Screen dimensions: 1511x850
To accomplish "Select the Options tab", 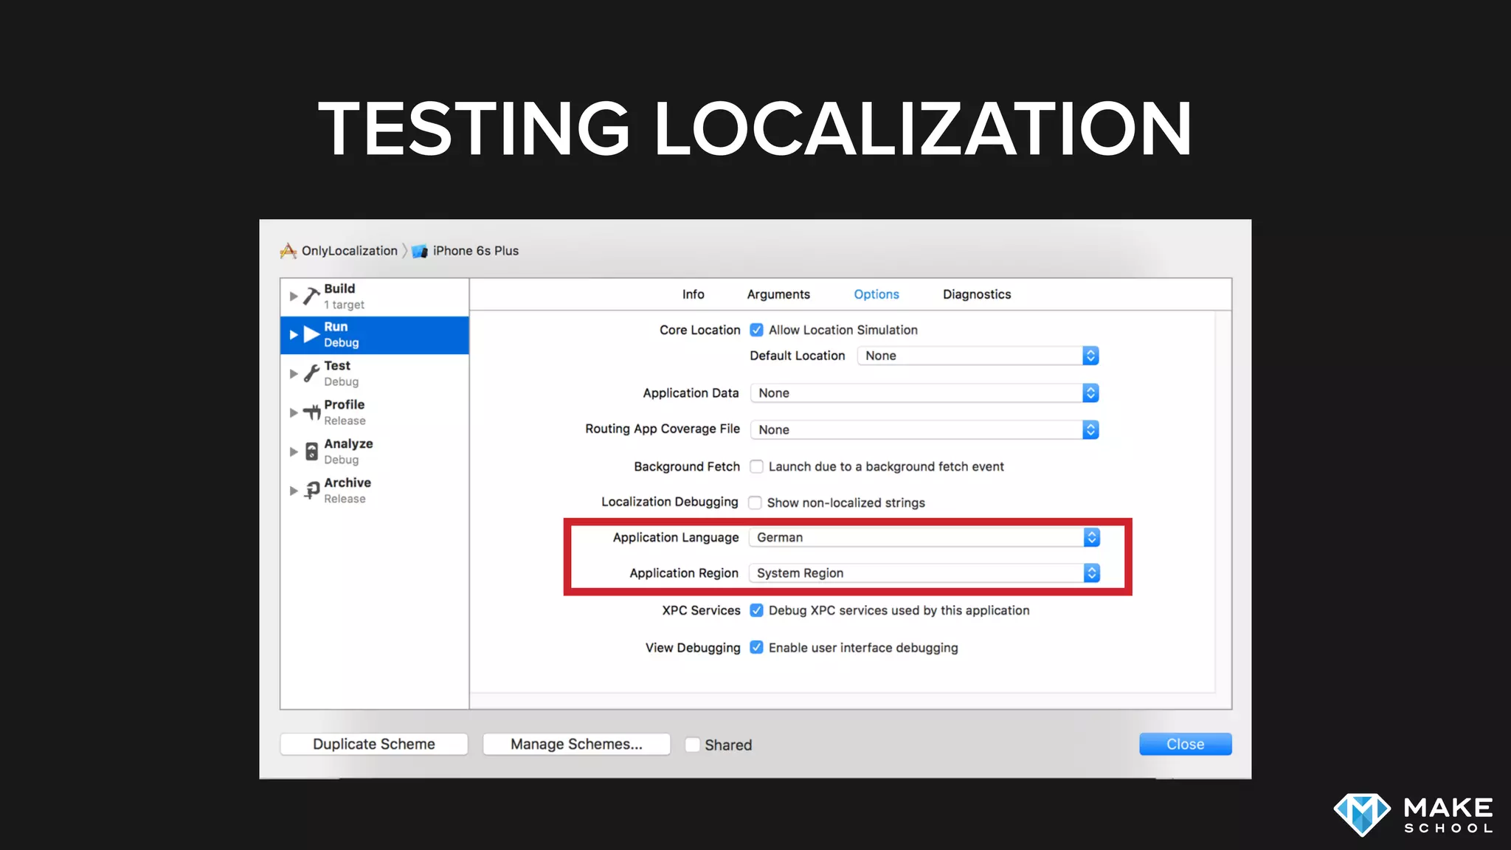I will tap(876, 294).
